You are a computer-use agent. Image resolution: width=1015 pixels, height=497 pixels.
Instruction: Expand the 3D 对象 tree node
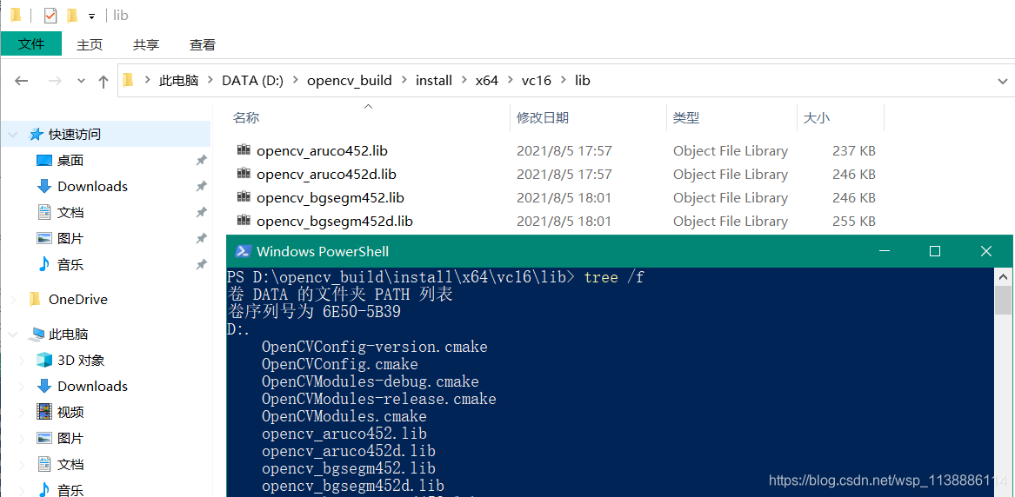[22, 361]
